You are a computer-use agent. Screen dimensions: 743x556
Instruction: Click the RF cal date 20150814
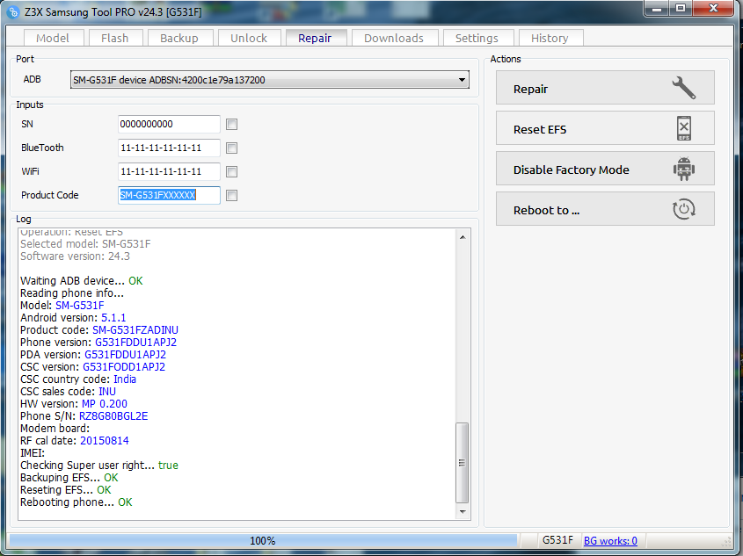click(105, 441)
